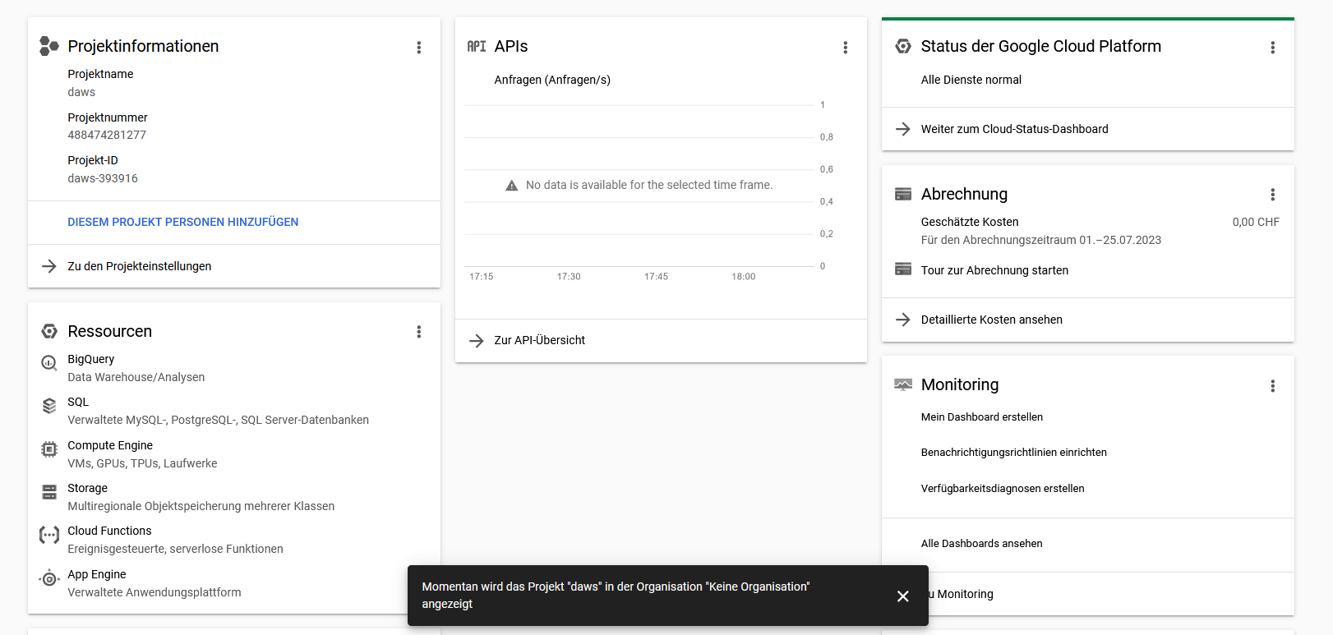The height and width of the screenshot is (635, 1333).
Task: Click DIESEM PROJEKT PERSONEN HINZUFÜGEN
Action: coord(182,222)
